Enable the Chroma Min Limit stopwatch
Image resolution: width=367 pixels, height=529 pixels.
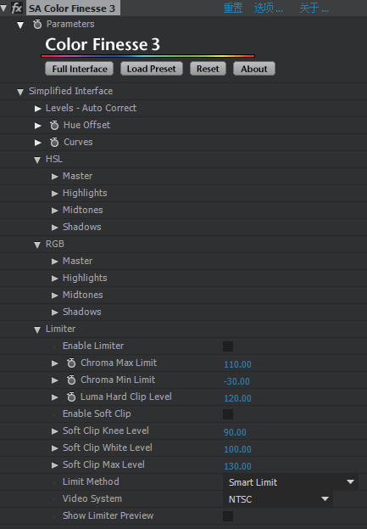(71, 380)
